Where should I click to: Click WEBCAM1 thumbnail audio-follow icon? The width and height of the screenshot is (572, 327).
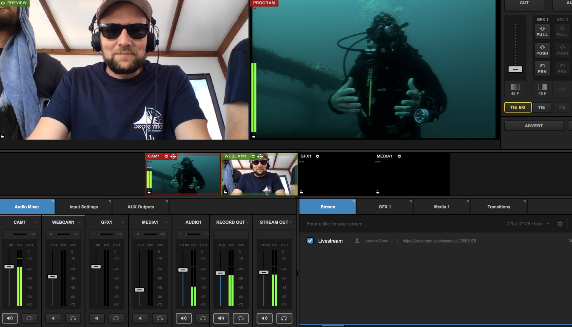(x=260, y=156)
